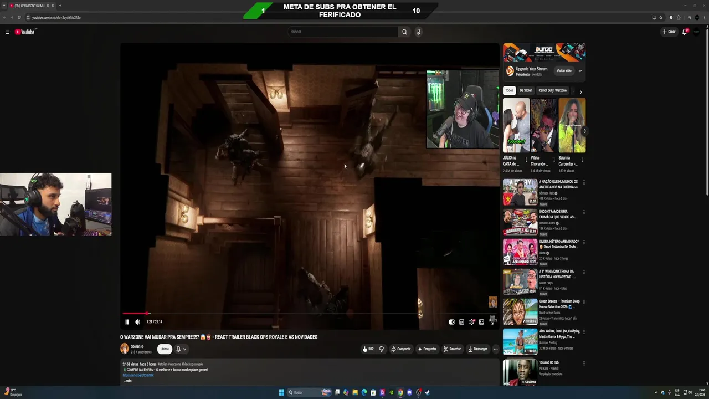The height and width of the screenshot is (399, 709).
Task: Open Stolen channel avatar
Action: point(125,349)
